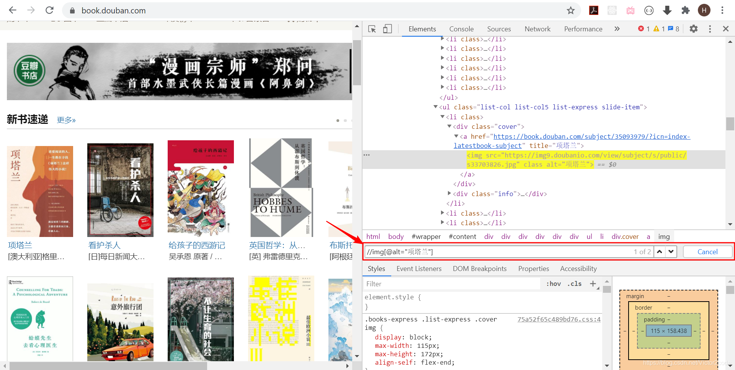Go back to the previous page
Image resolution: width=735 pixels, height=370 pixels.
tap(13, 10)
